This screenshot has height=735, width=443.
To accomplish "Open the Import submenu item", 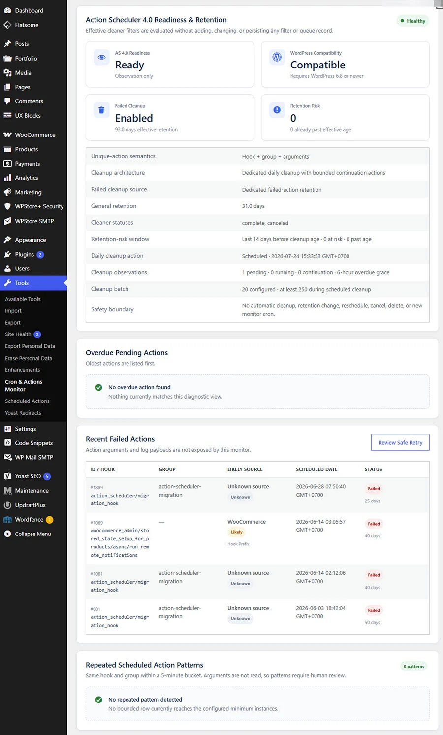I will tap(13, 311).
